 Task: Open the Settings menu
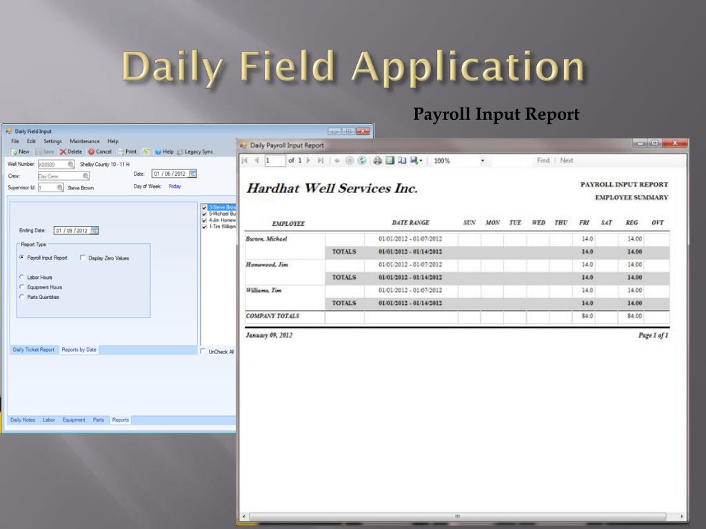tap(52, 141)
